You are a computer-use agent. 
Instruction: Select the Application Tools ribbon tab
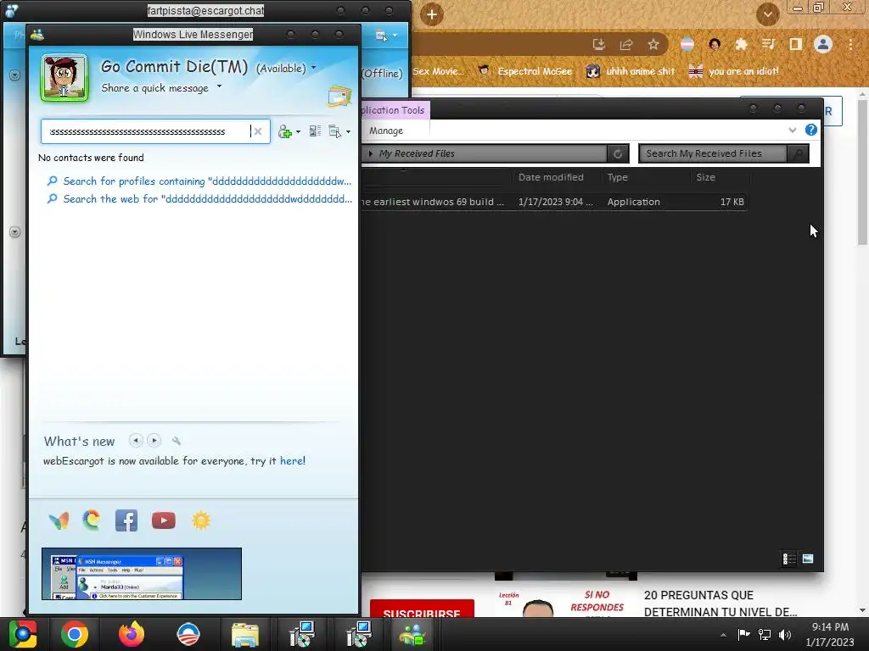click(x=394, y=109)
